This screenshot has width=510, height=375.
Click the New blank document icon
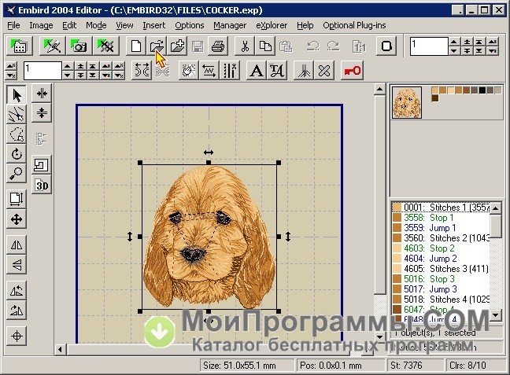click(136, 46)
